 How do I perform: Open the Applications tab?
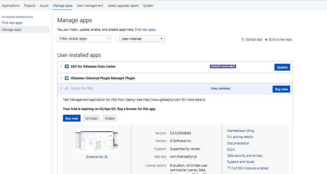coord(10,6)
